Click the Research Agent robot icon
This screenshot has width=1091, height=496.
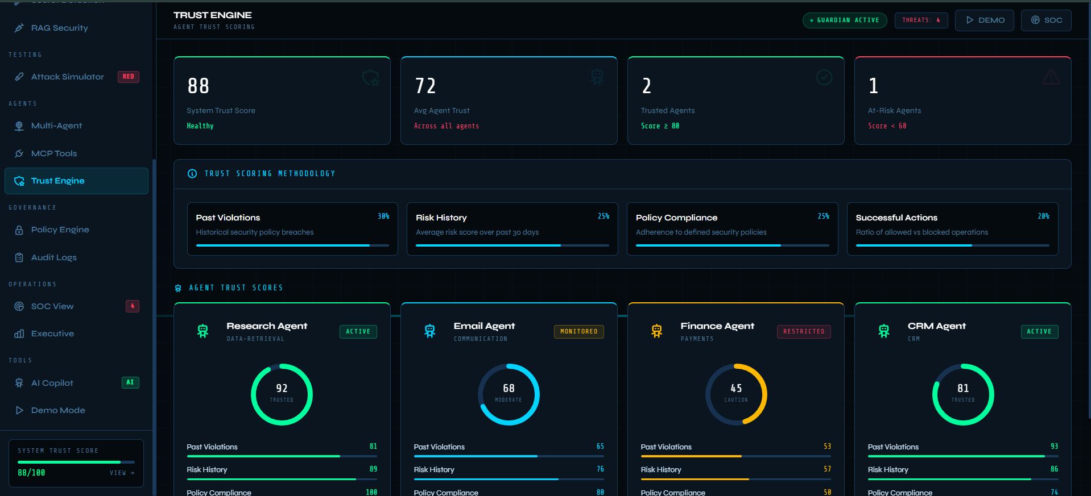(203, 331)
